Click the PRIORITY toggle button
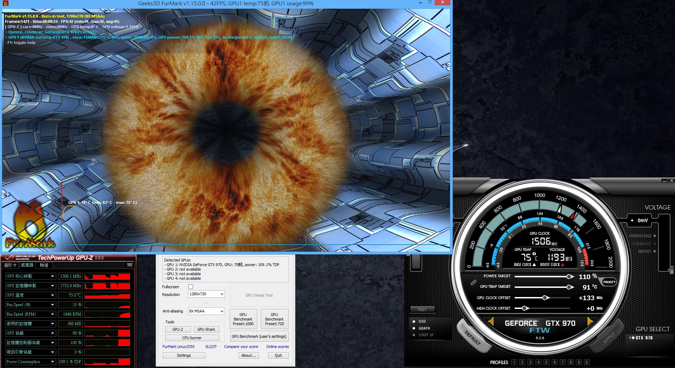675x368 pixels. [x=609, y=282]
